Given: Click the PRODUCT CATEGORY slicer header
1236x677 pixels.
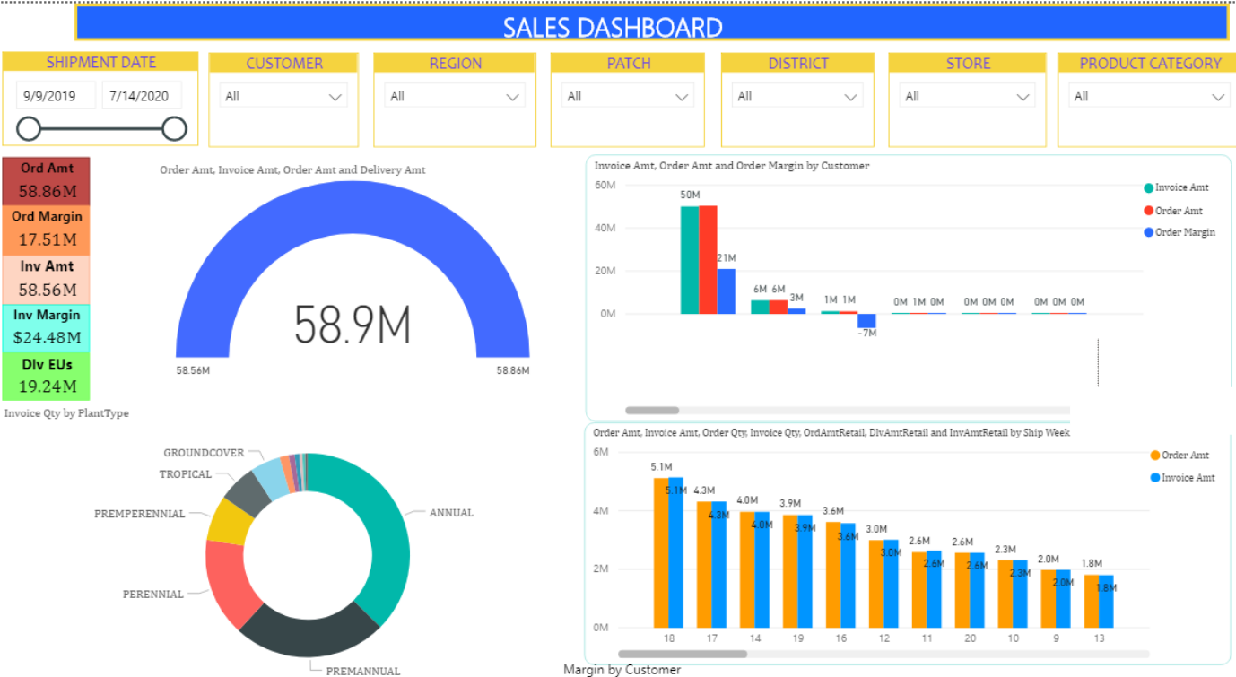Looking at the screenshot, I should pos(1149,63).
